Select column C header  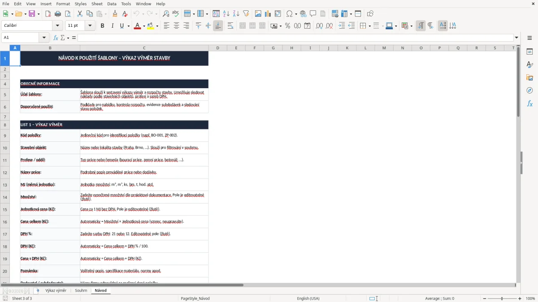point(144,48)
